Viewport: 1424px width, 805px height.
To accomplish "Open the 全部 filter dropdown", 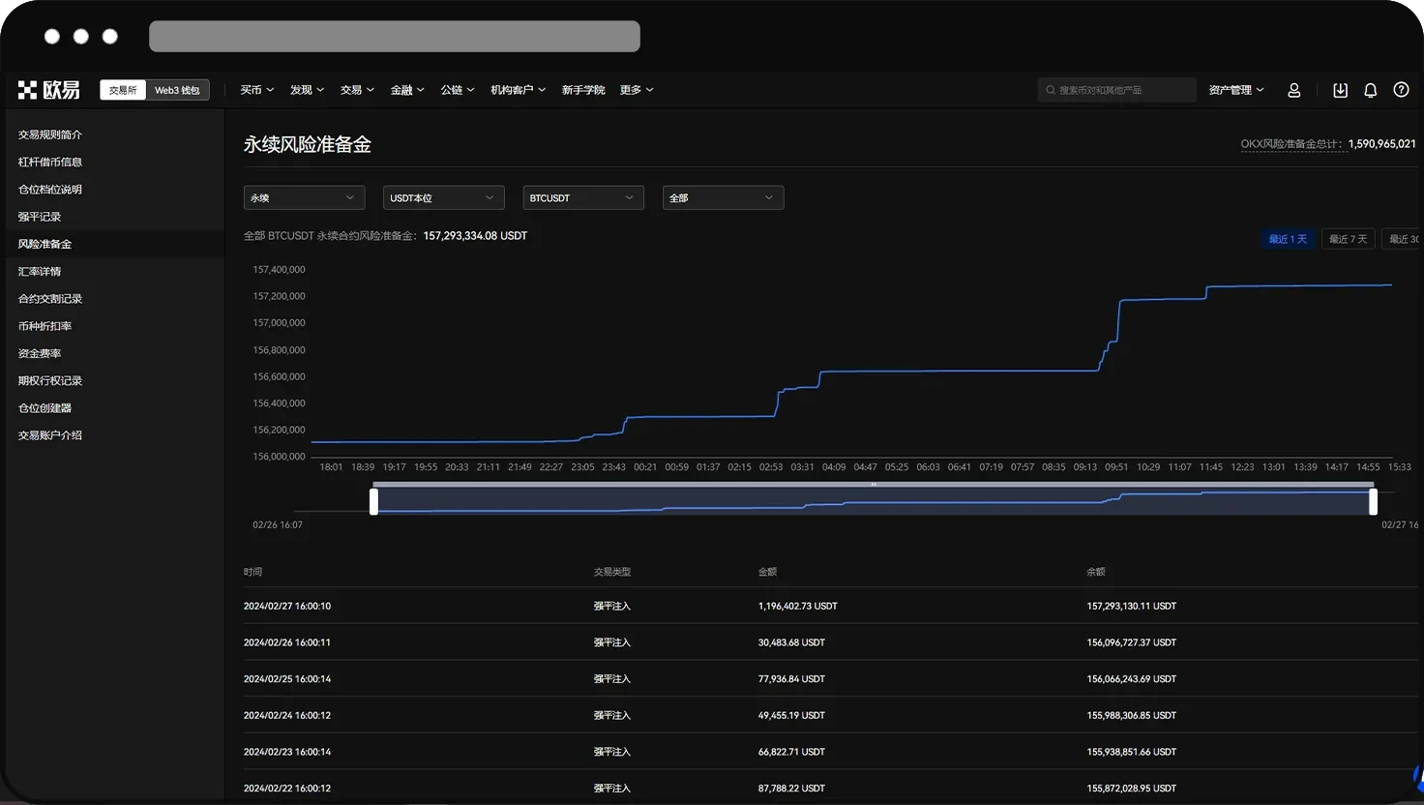I will [723, 197].
